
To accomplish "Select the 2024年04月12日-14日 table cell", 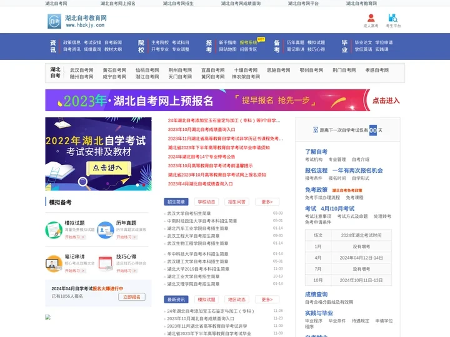I will pyautogui.click(x=361, y=258).
